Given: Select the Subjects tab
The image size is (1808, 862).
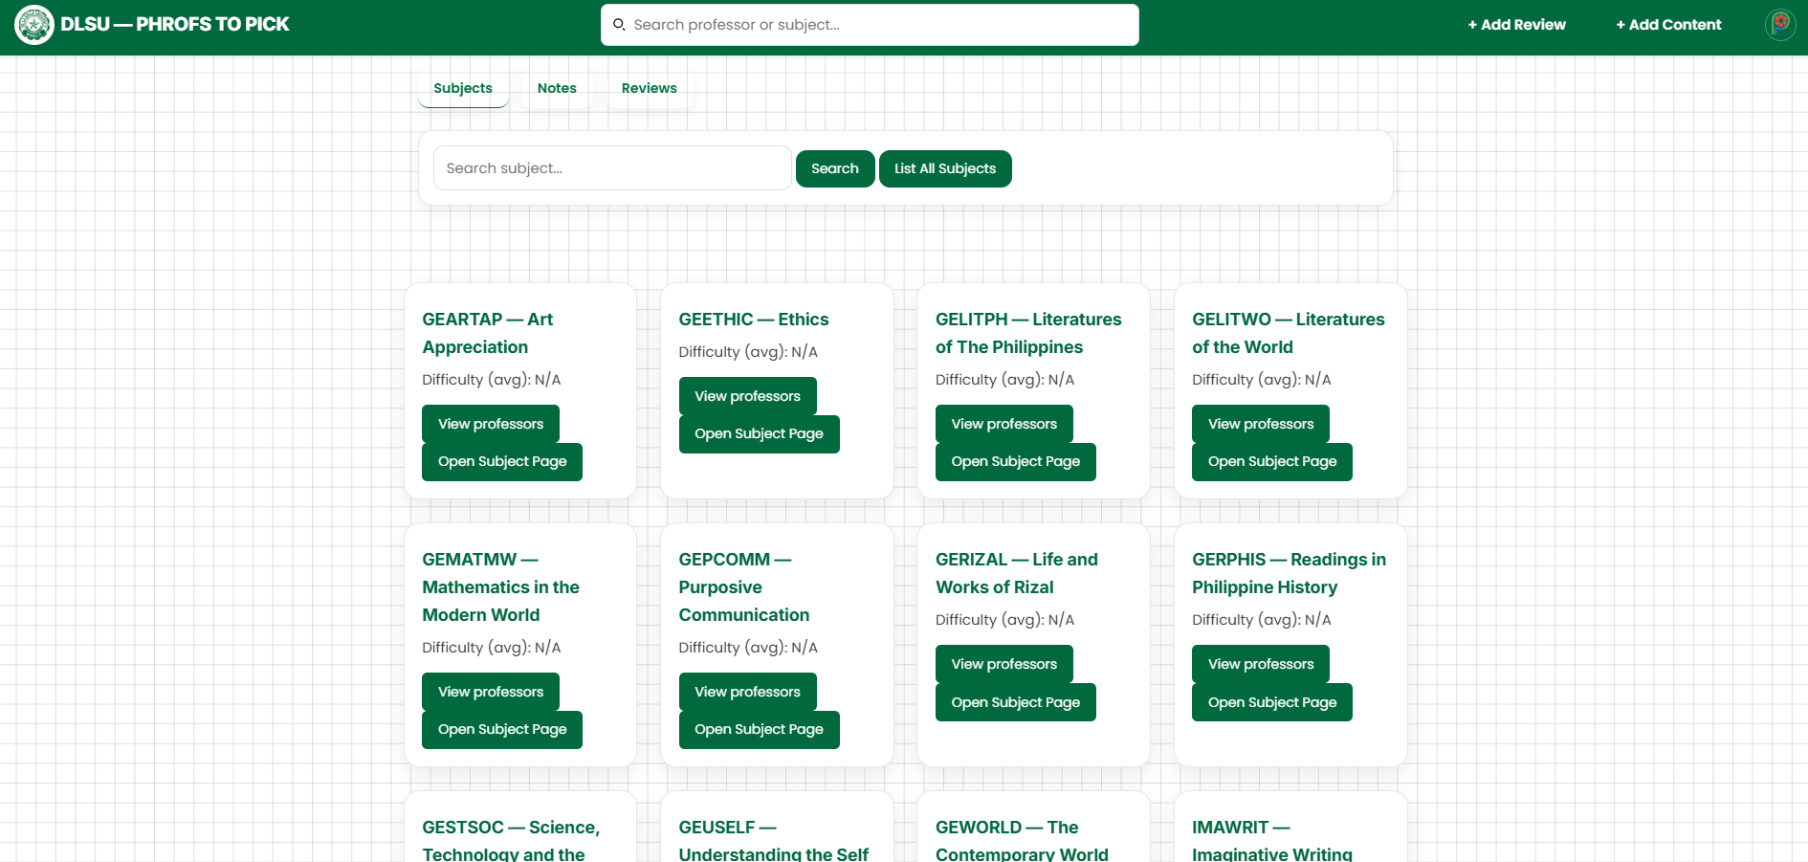Looking at the screenshot, I should tap(463, 88).
